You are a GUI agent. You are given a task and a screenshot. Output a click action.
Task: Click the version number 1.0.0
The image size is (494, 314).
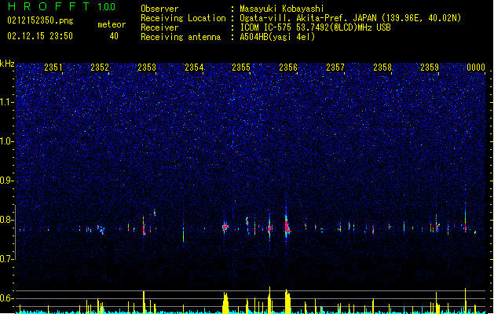(106, 7)
